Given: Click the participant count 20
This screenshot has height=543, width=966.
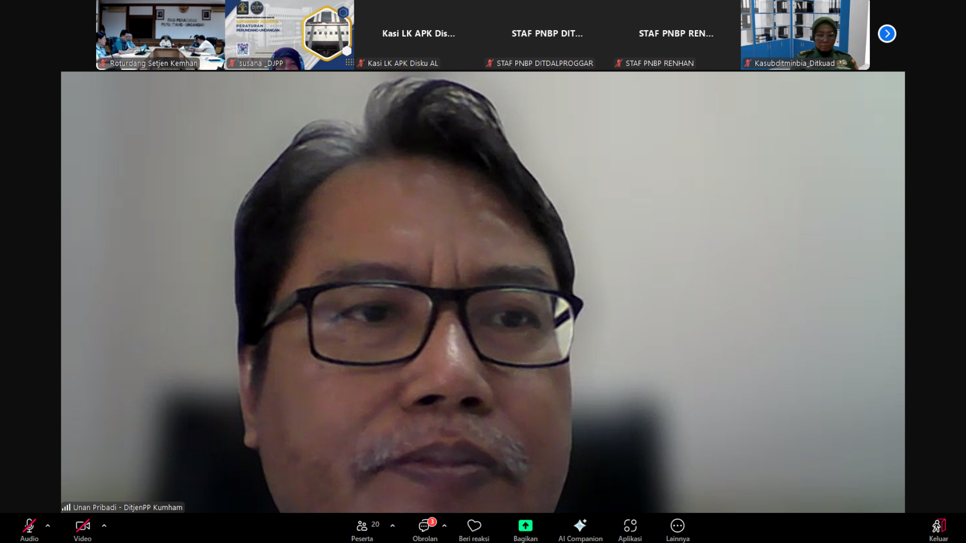Looking at the screenshot, I should [375, 524].
